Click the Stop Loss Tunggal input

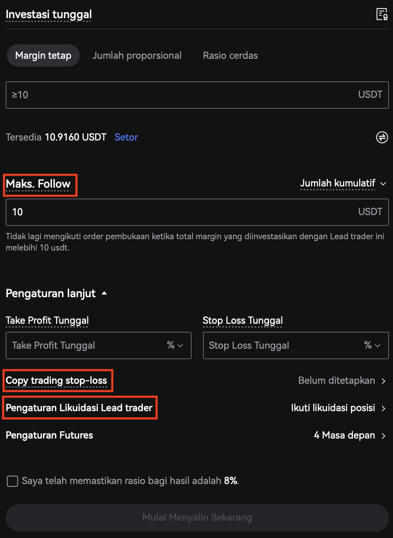(x=282, y=346)
